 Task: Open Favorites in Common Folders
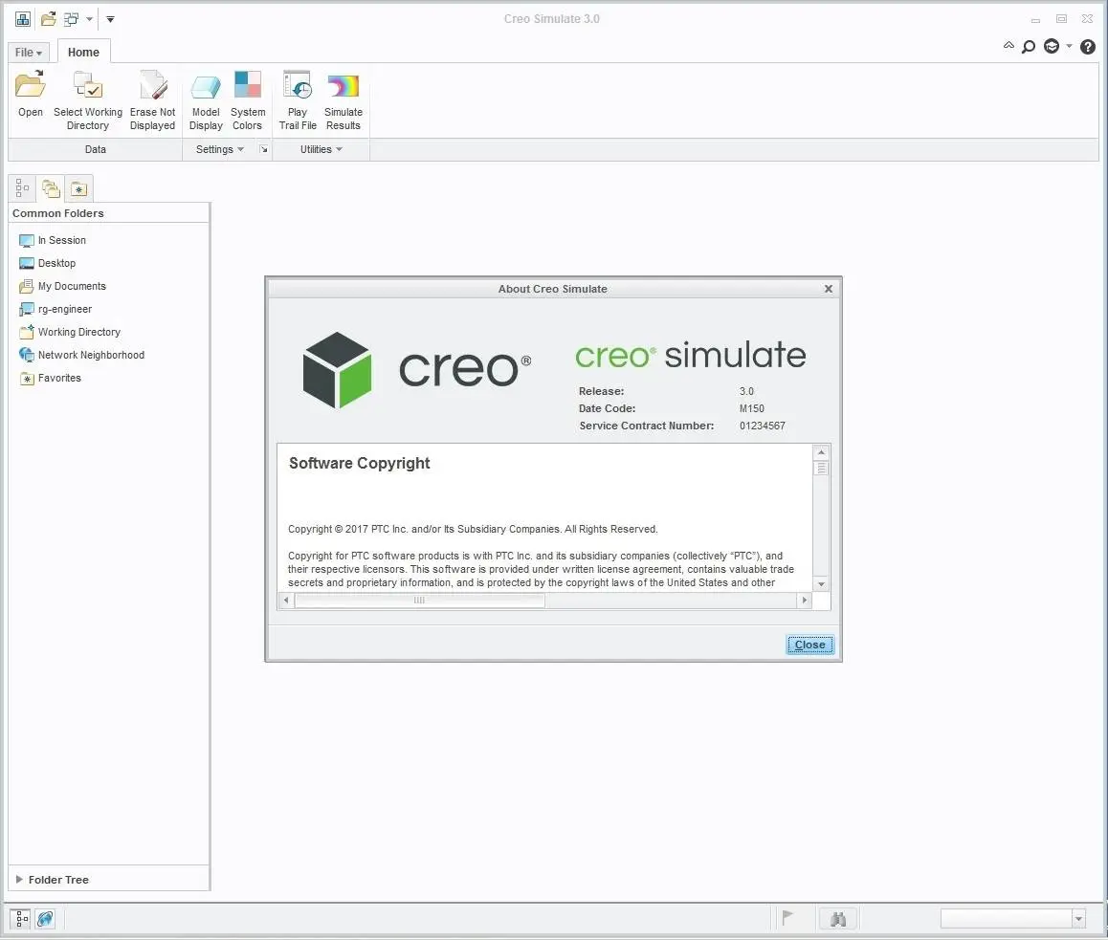[50, 378]
